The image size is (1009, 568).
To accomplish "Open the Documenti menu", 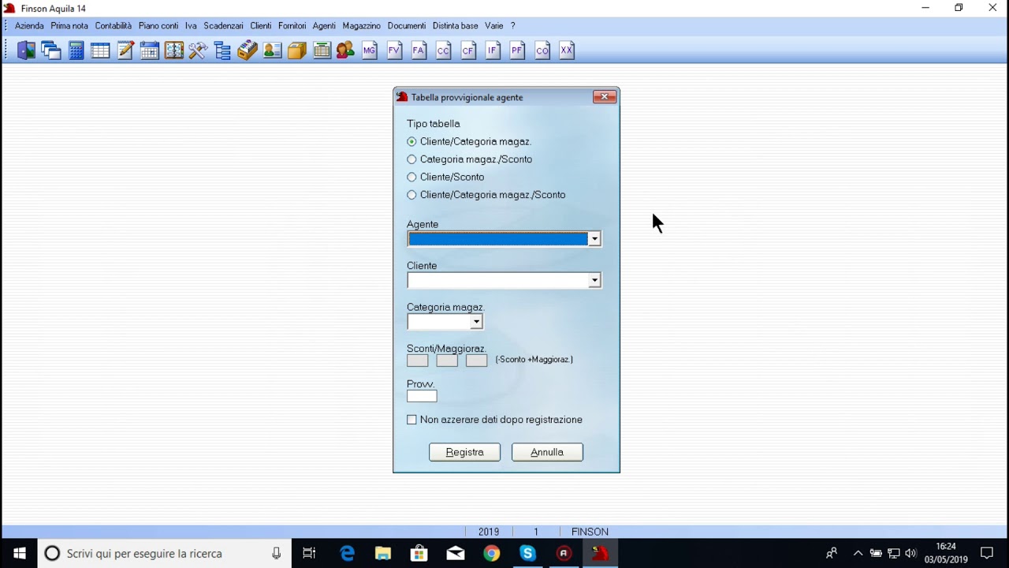I will click(x=407, y=26).
